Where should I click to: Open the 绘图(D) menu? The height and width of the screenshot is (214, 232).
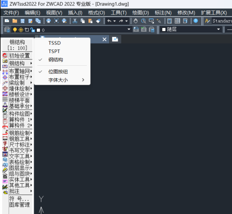pos(141,12)
